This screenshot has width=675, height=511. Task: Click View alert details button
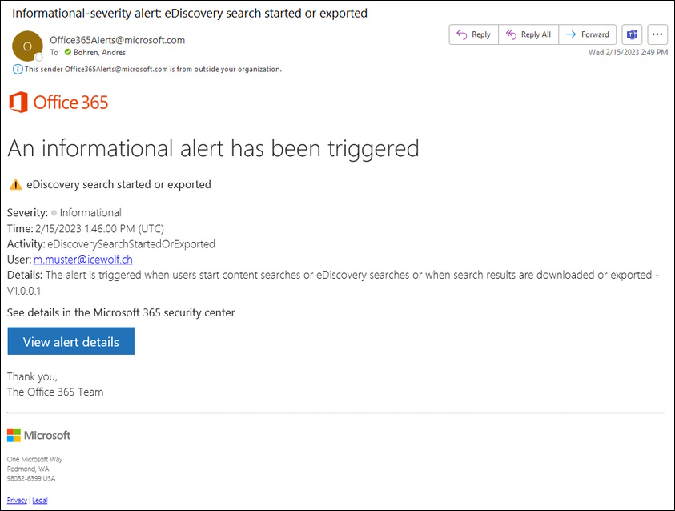(71, 341)
